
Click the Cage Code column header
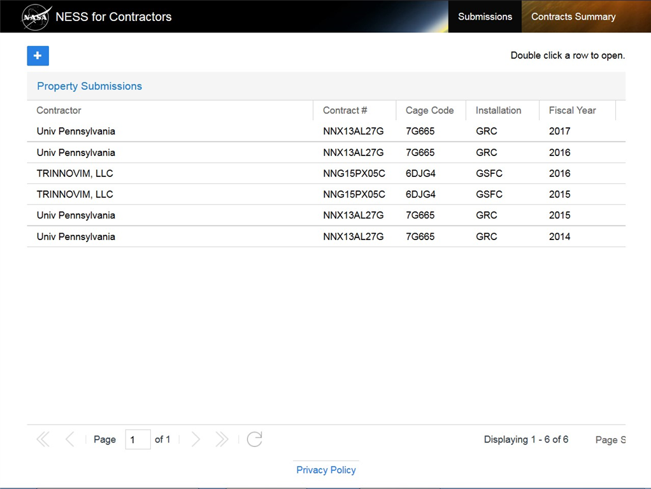click(x=429, y=110)
